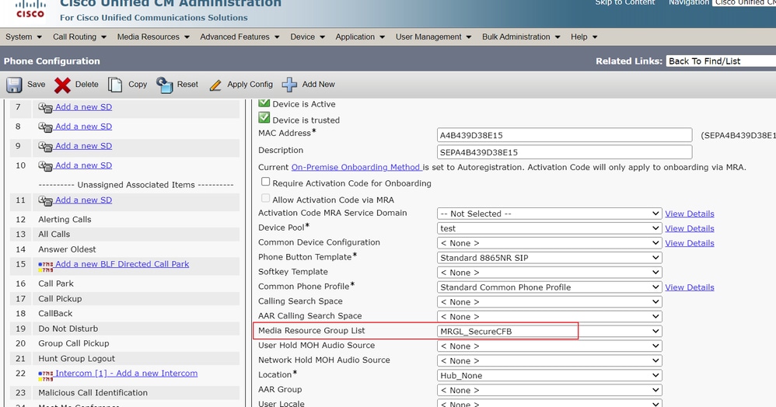Image resolution: width=776 pixels, height=407 pixels.
Task: Toggle the Device is Active checkbox
Action: click(x=264, y=103)
